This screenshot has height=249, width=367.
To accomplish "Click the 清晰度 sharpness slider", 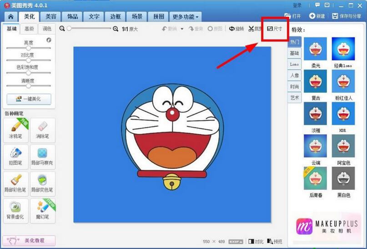I will coord(29,86).
